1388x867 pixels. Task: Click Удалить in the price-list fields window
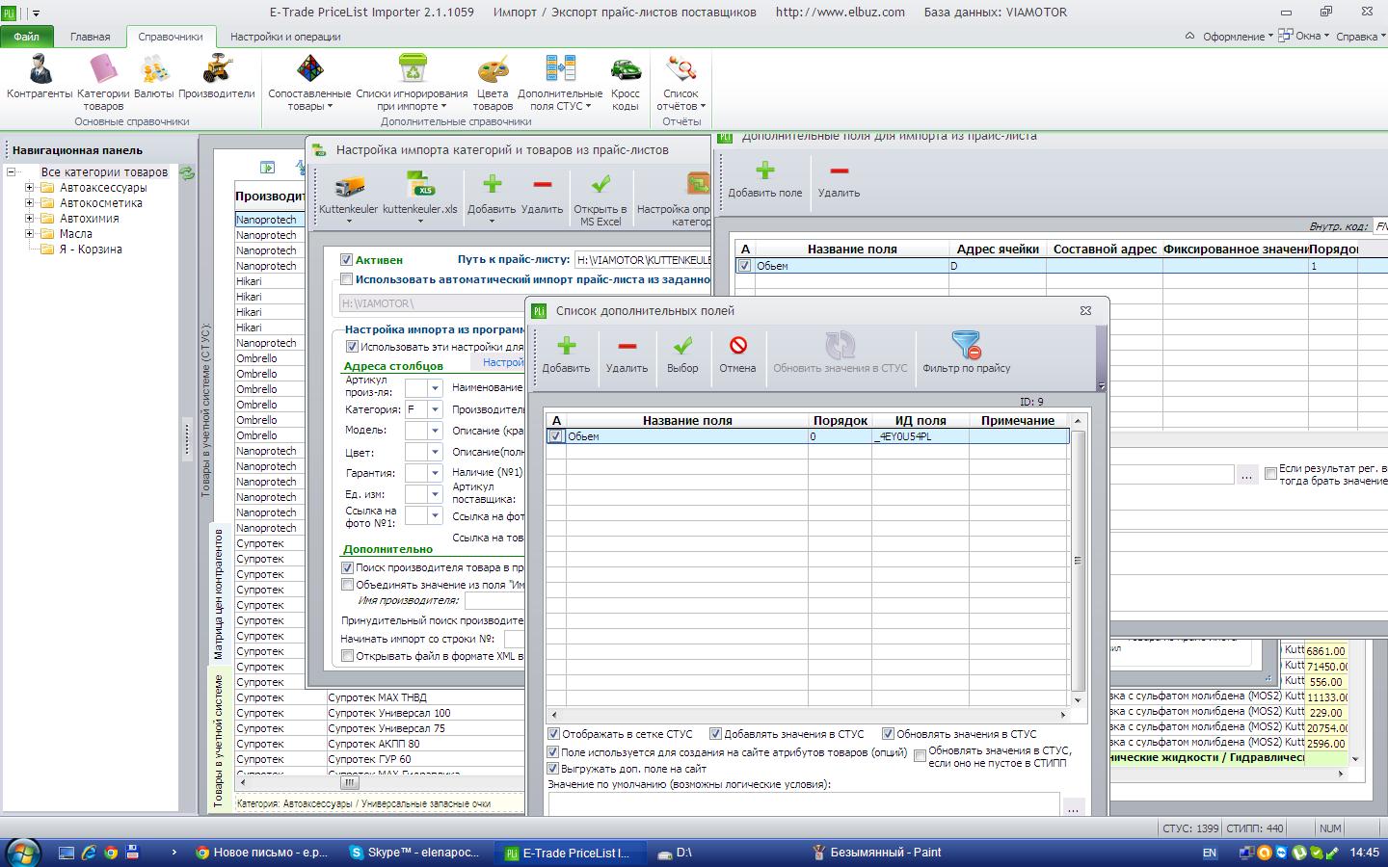[839, 180]
